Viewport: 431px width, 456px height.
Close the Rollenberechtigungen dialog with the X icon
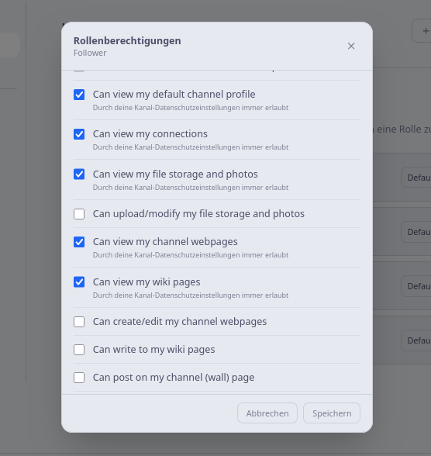(x=351, y=46)
